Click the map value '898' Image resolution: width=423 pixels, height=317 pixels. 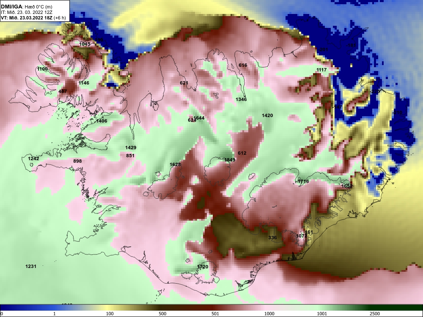[77, 161]
